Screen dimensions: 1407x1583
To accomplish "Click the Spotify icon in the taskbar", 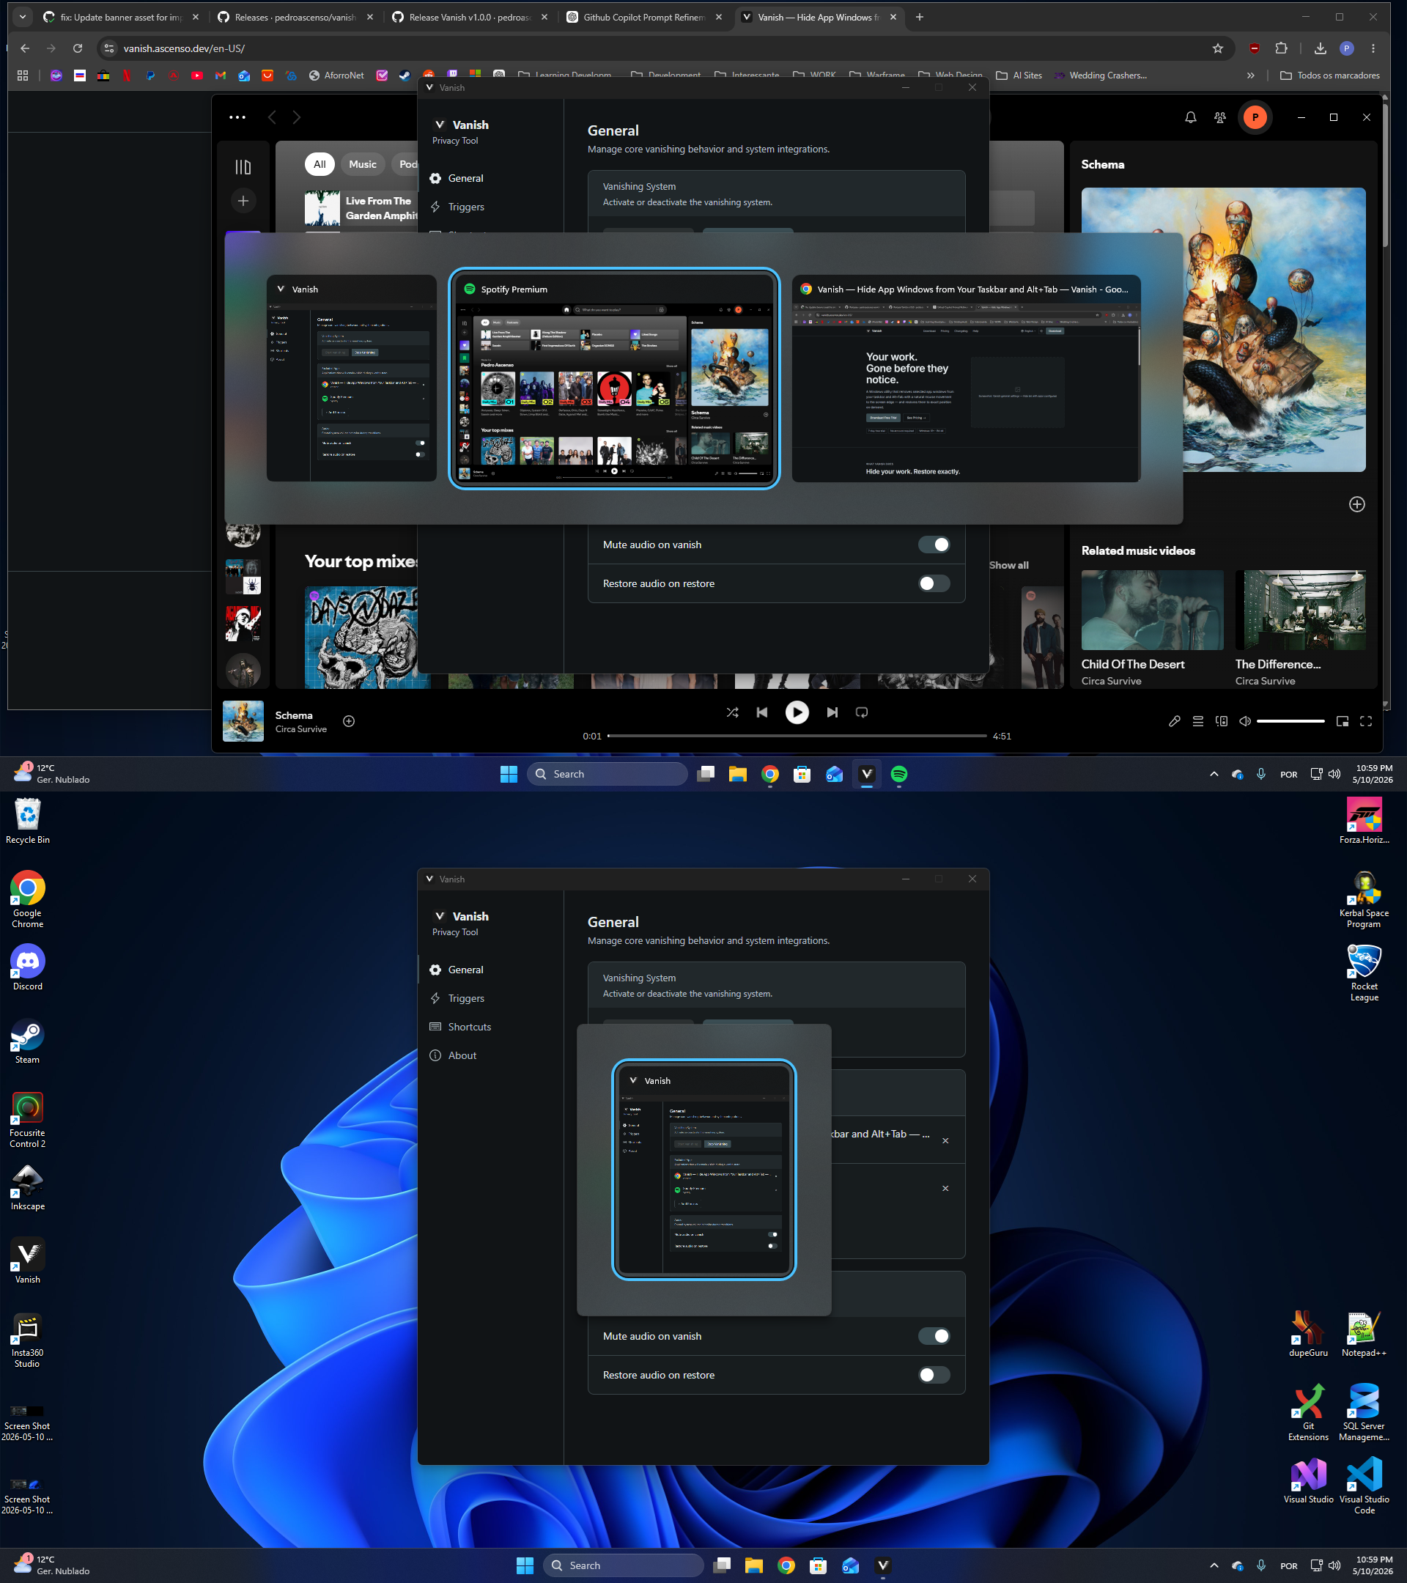I will point(899,774).
